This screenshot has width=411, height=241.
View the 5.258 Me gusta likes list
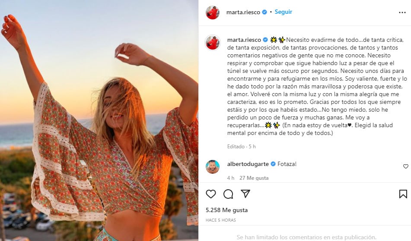pyautogui.click(x=226, y=210)
